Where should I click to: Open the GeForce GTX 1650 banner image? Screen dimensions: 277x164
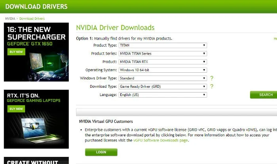[x=36, y=52]
